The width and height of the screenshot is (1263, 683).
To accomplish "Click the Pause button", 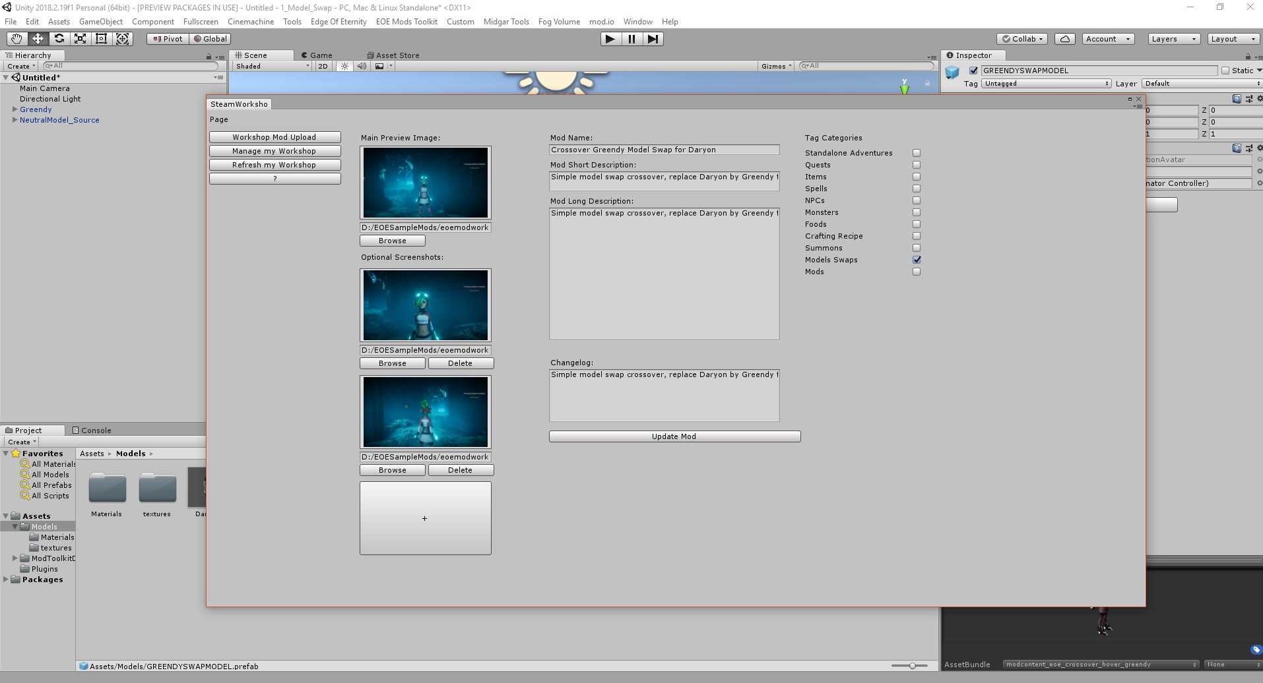I will [x=631, y=39].
